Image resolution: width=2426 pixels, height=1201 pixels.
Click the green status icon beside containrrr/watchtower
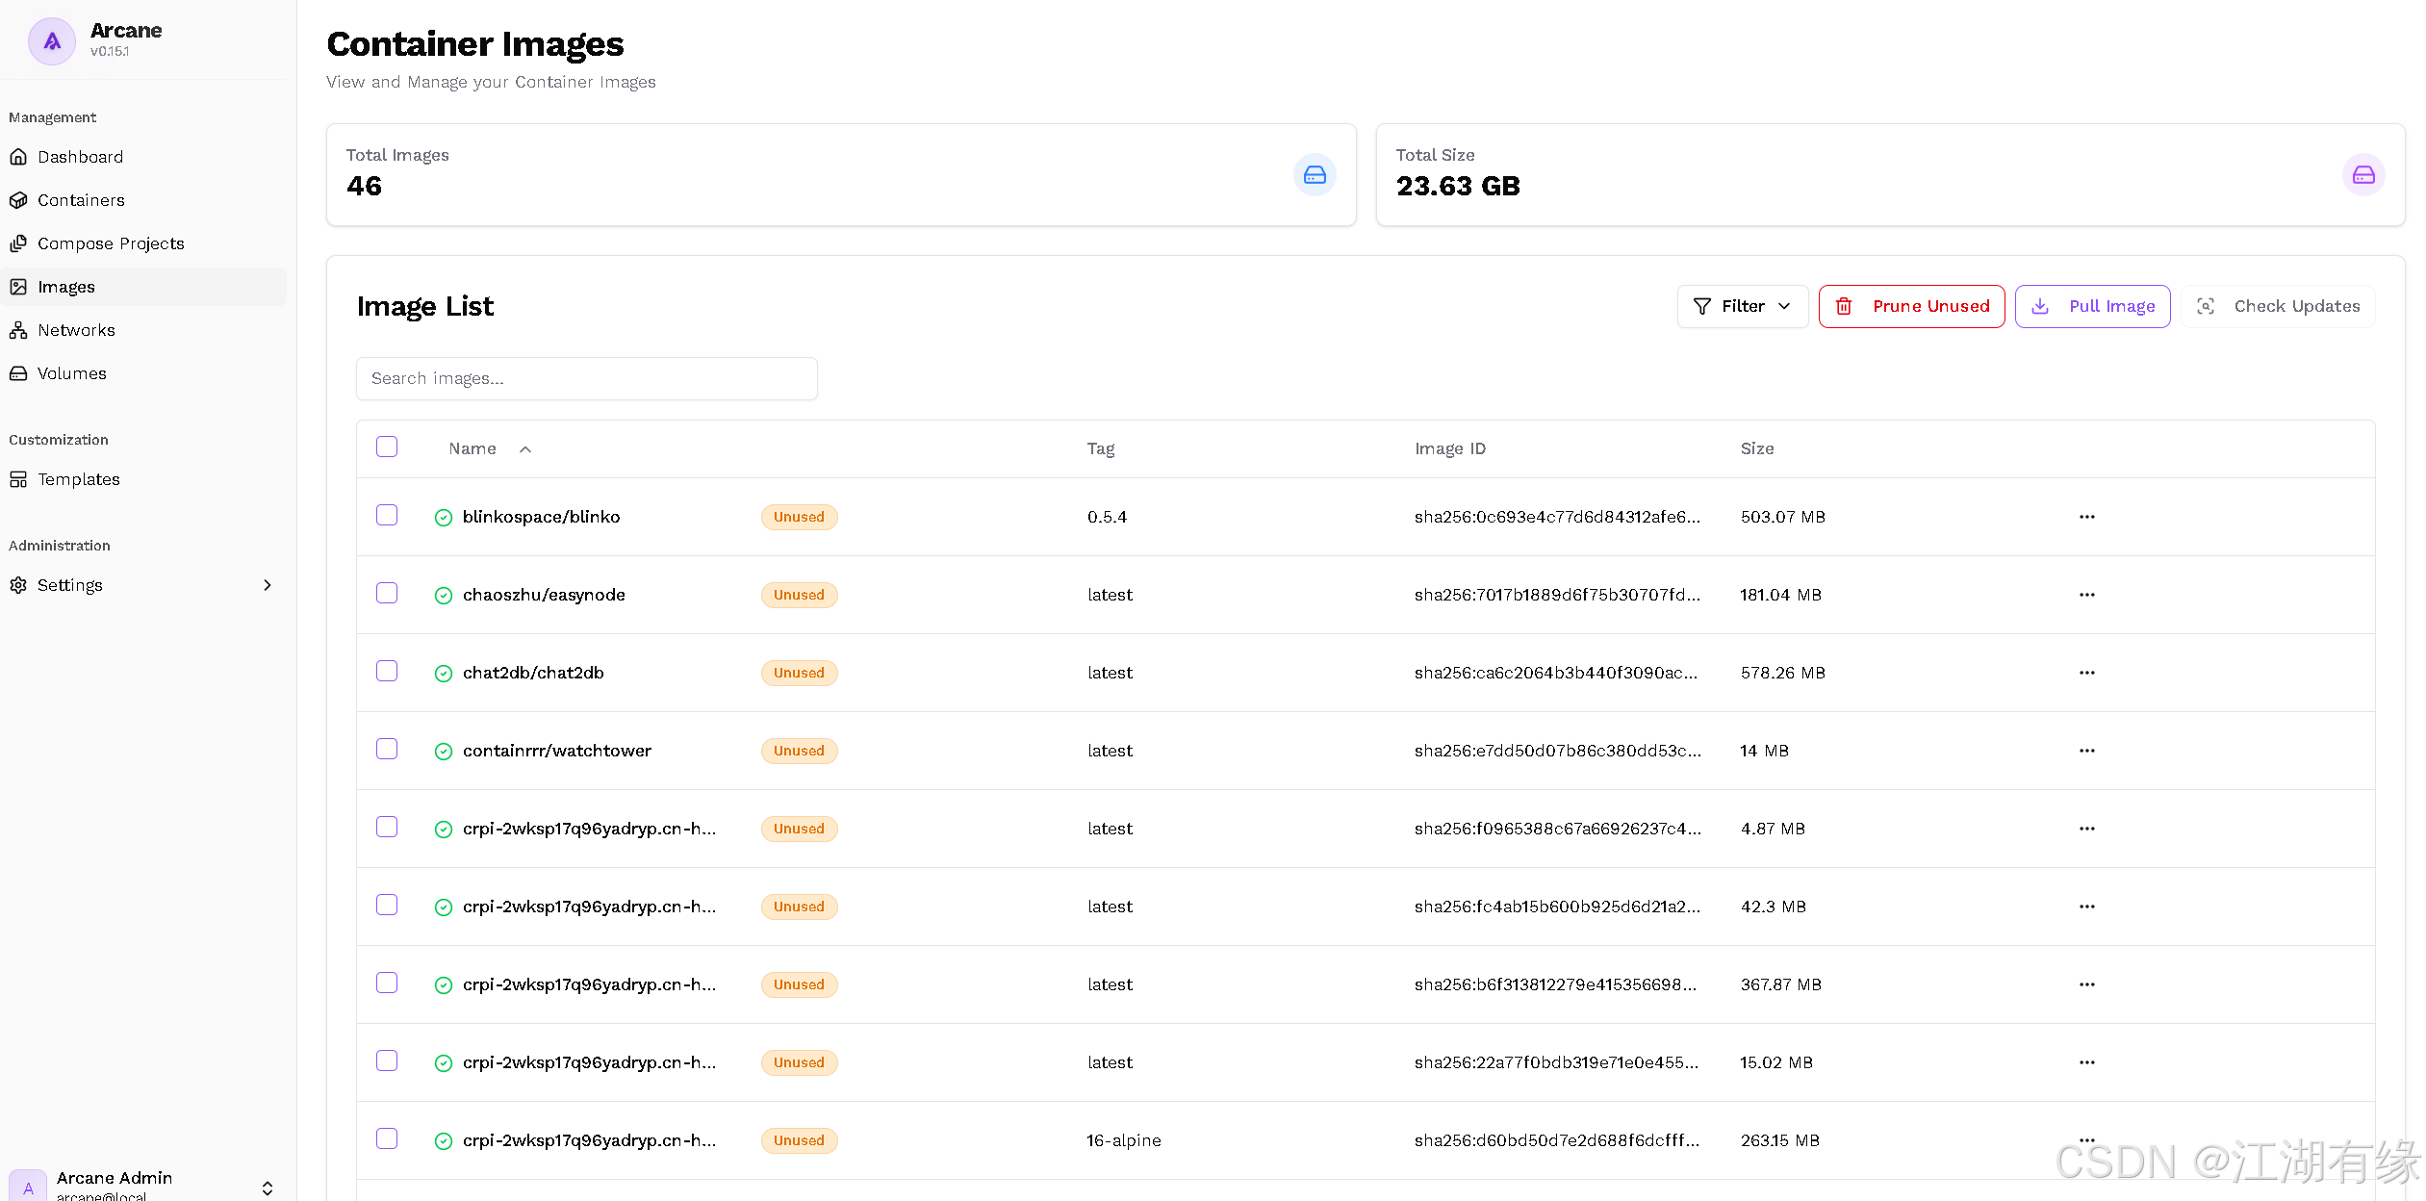(x=444, y=752)
